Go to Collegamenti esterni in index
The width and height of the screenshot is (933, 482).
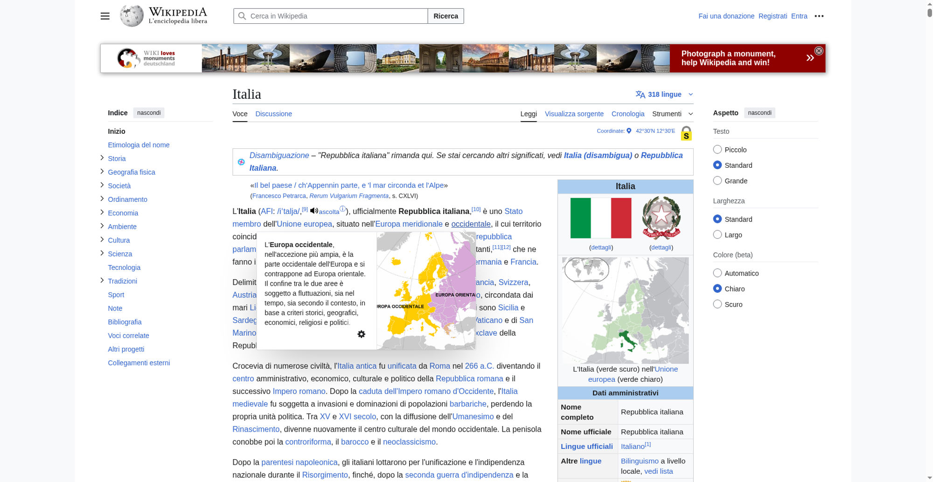coord(139,363)
